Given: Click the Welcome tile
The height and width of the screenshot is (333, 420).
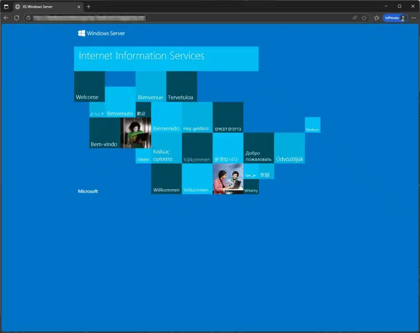Looking at the screenshot, I should click(x=89, y=87).
